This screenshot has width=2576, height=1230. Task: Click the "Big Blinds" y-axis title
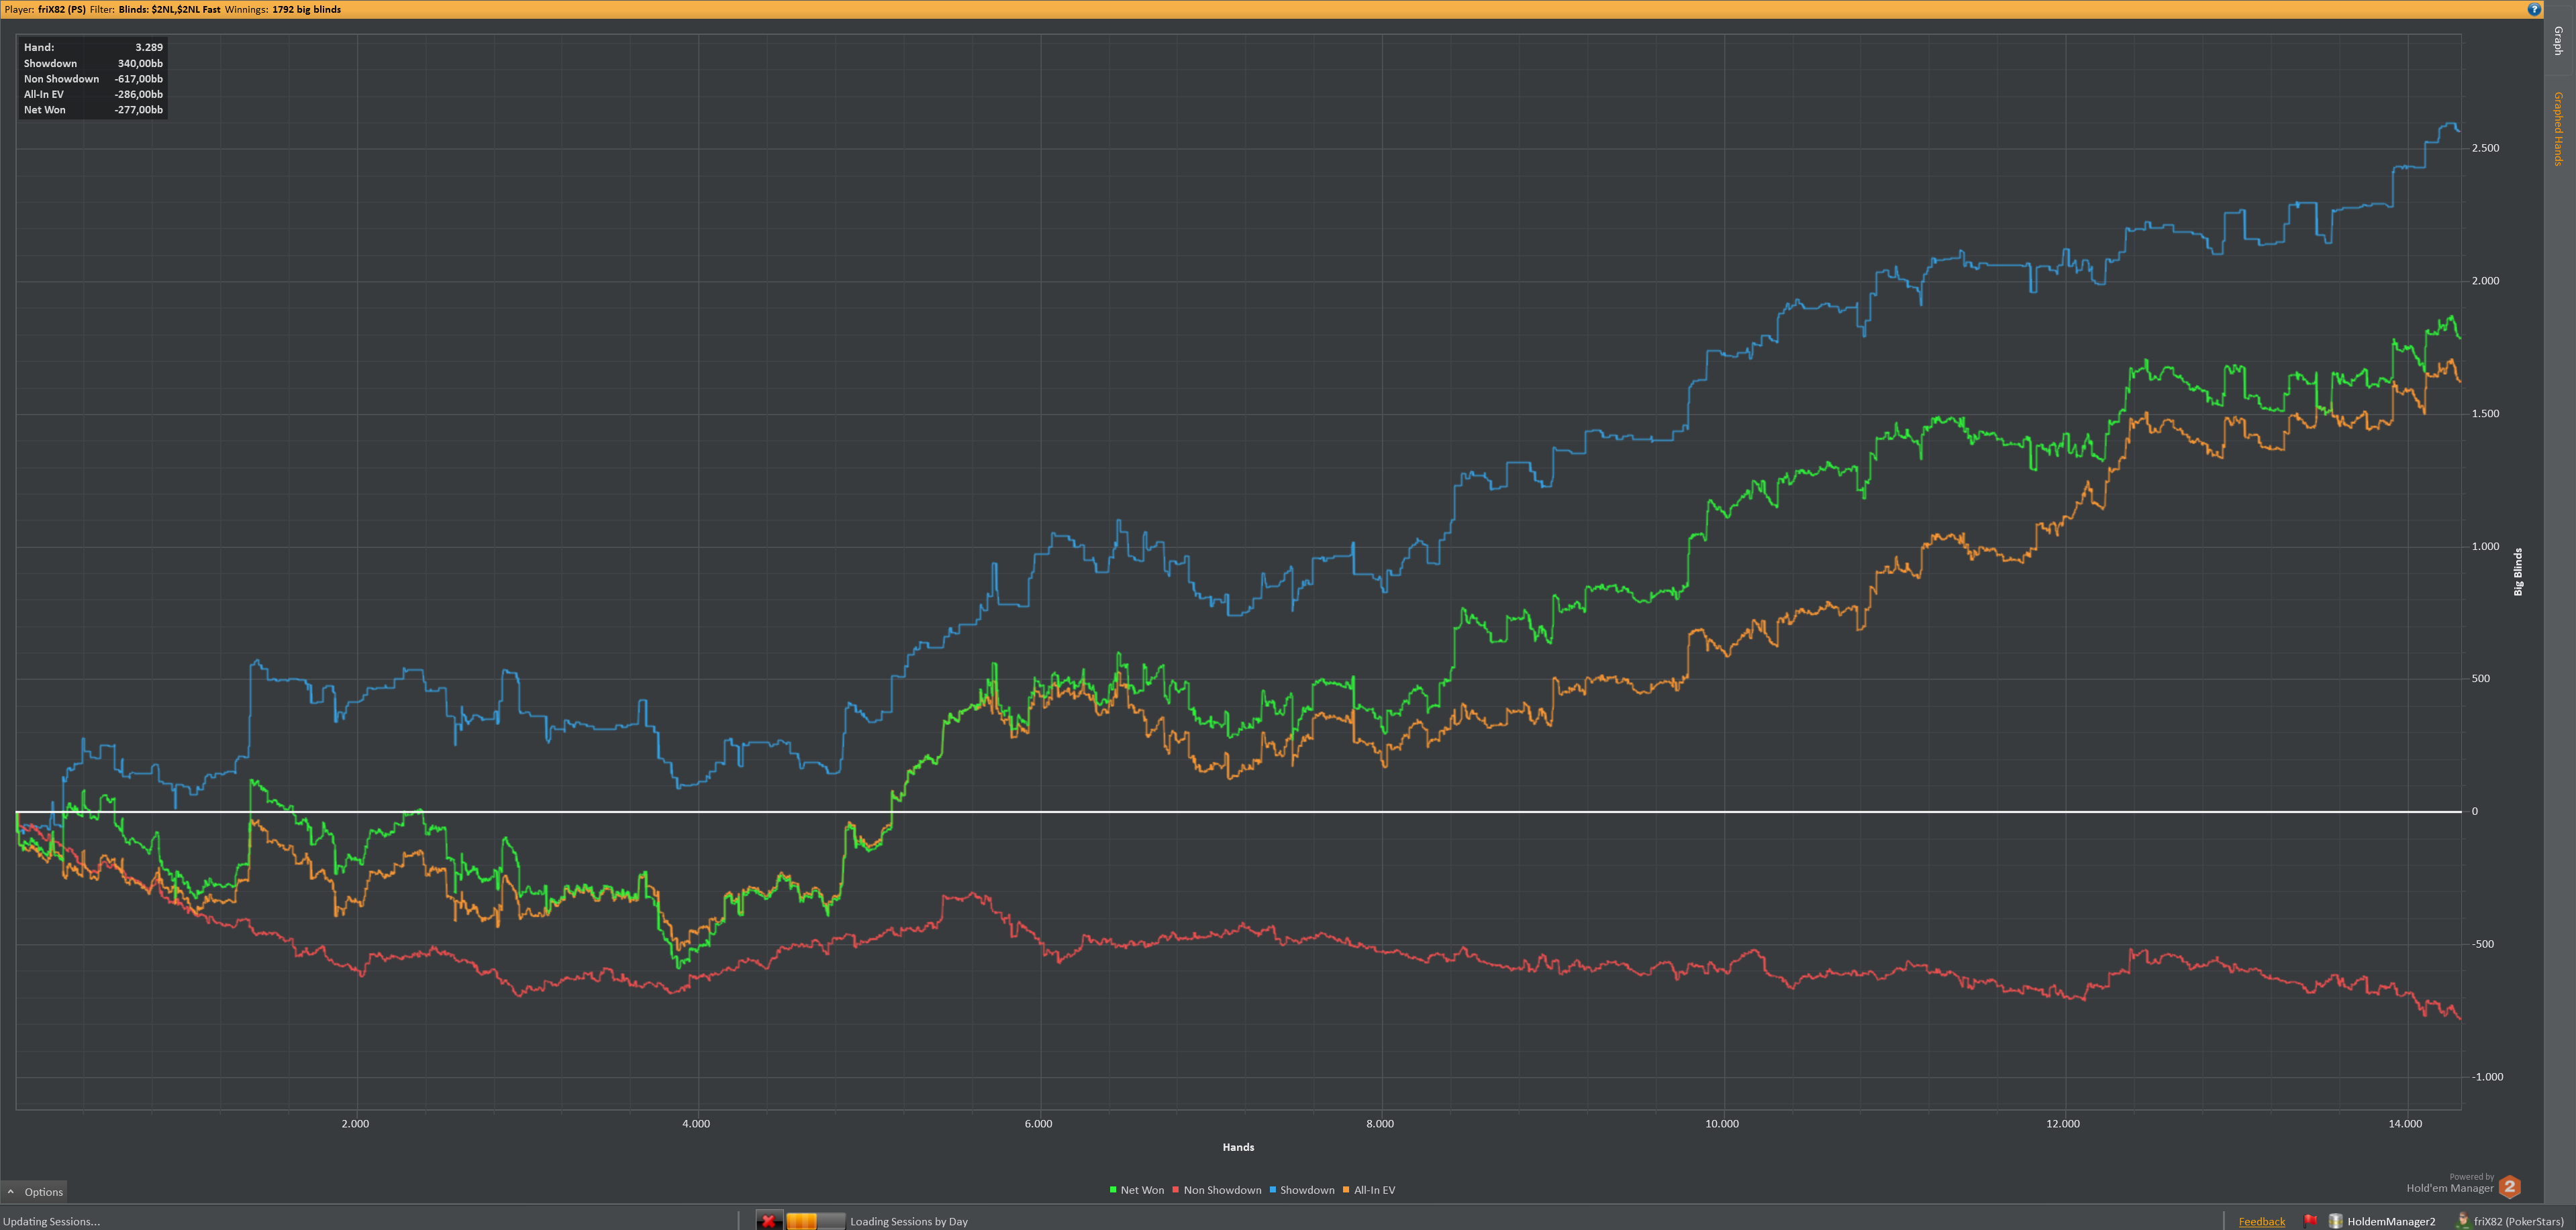coord(2518,571)
